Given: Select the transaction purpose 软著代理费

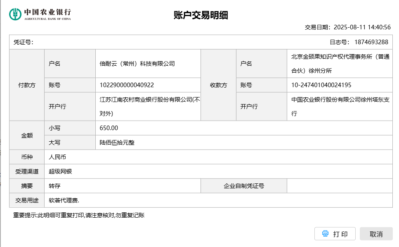Looking at the screenshot, I should click(64, 200).
